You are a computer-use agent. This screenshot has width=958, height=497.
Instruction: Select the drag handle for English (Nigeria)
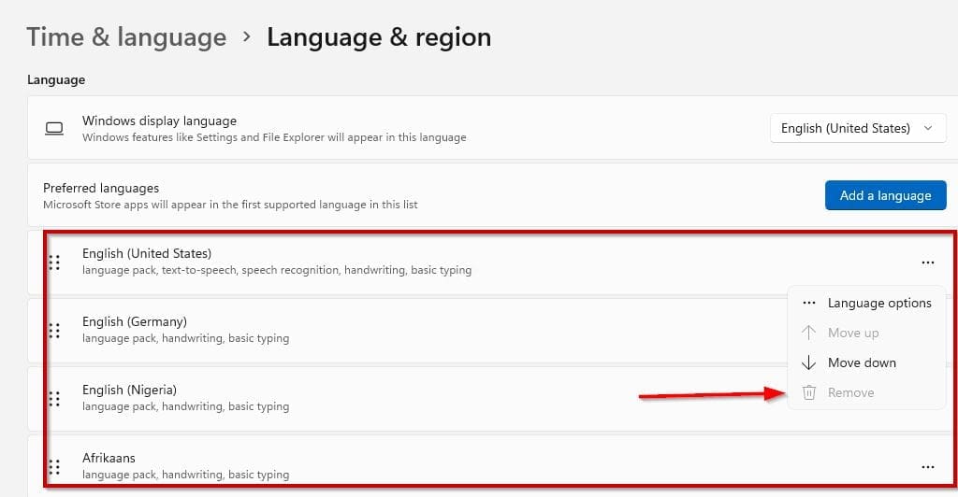[54, 398]
